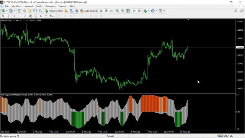
Task: Select the vertical line tool
Action: click(15, 16)
